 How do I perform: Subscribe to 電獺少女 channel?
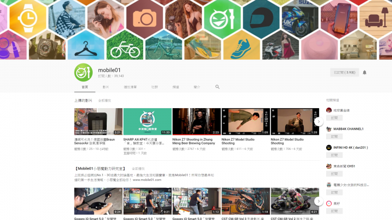pos(334,192)
